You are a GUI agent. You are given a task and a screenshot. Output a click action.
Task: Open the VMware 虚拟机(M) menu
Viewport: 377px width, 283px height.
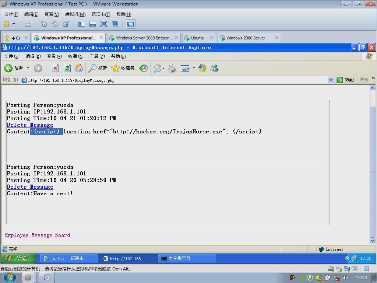click(75, 14)
